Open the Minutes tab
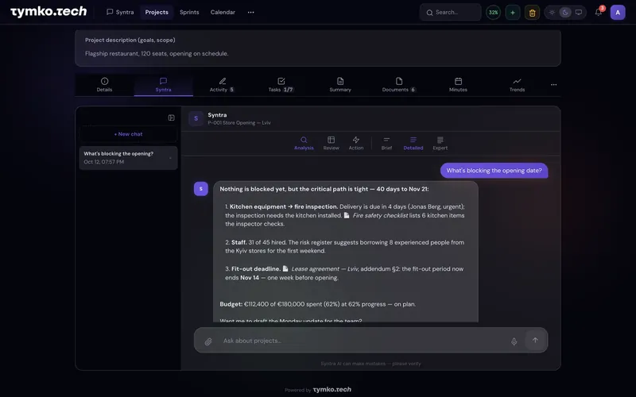This screenshot has width=636, height=397. coord(459,85)
